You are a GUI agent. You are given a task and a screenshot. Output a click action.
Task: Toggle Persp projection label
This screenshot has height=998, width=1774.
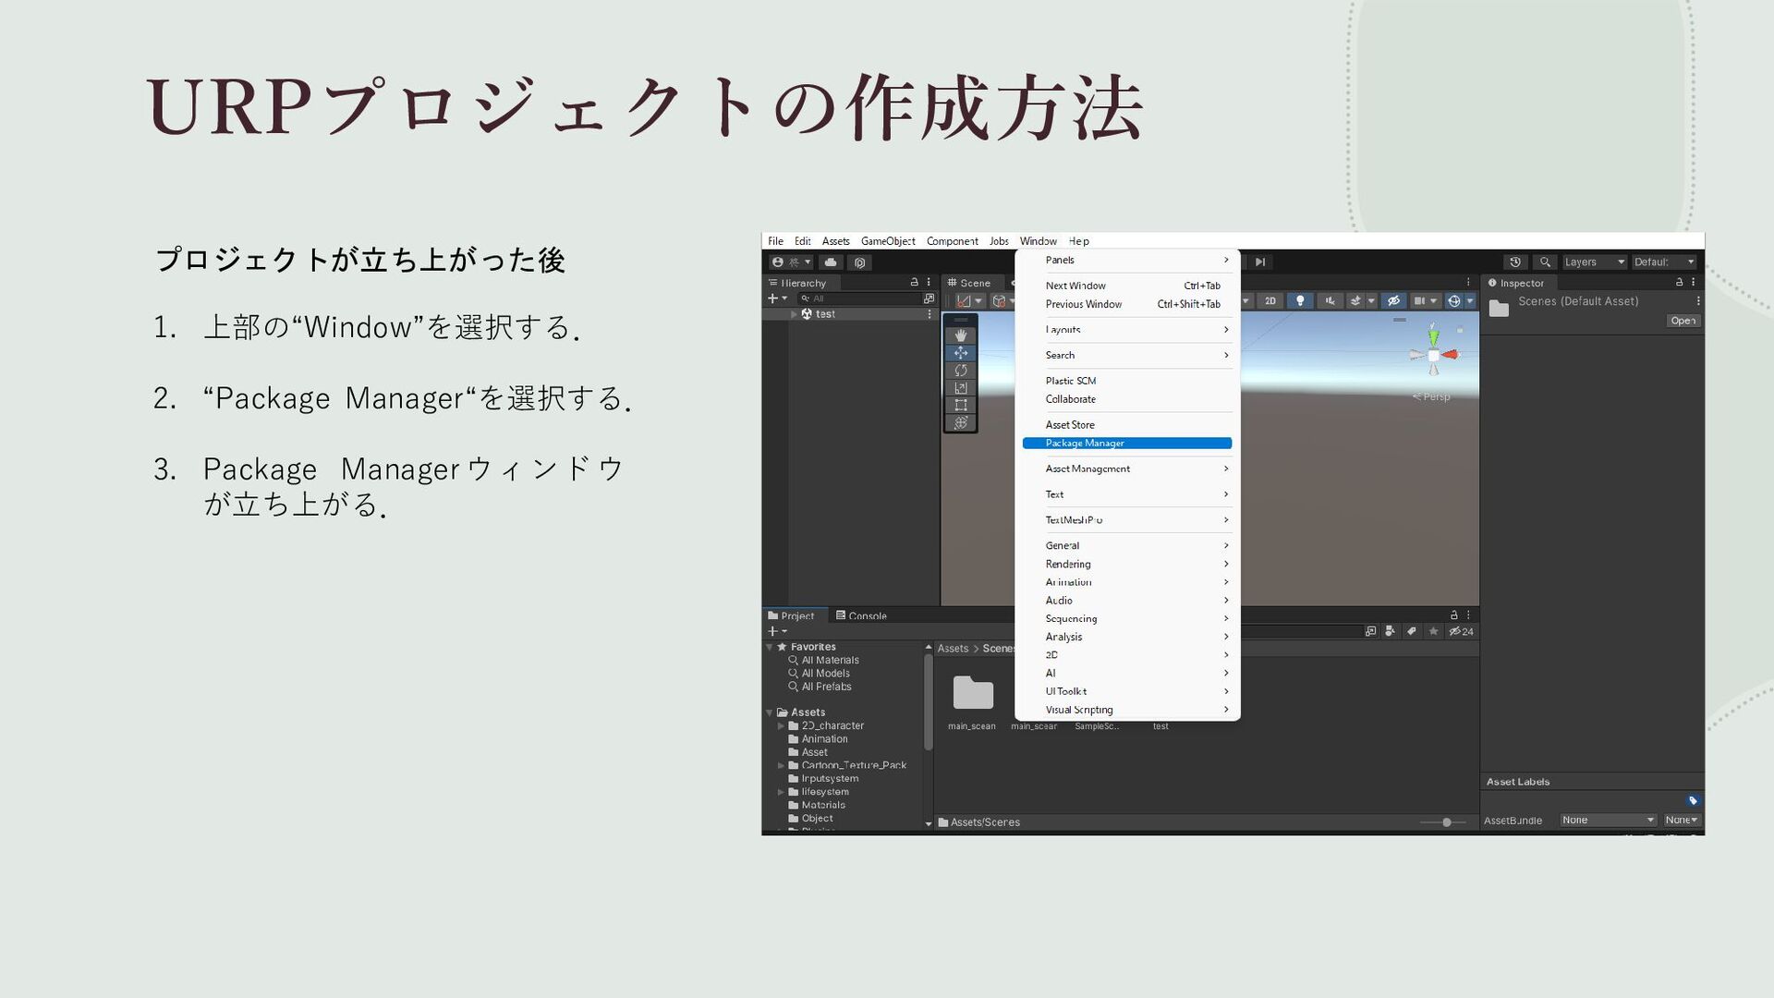1431,396
